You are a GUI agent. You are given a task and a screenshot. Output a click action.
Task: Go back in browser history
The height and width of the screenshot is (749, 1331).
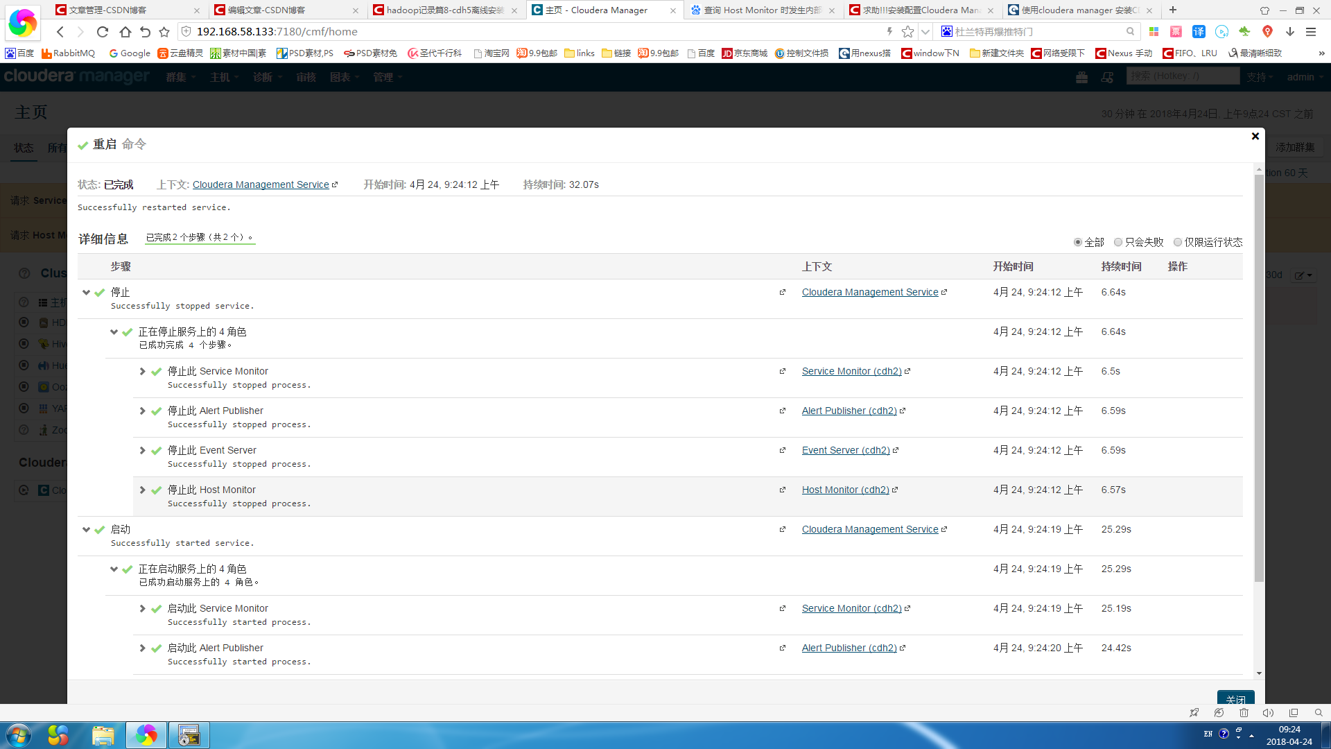(x=60, y=32)
